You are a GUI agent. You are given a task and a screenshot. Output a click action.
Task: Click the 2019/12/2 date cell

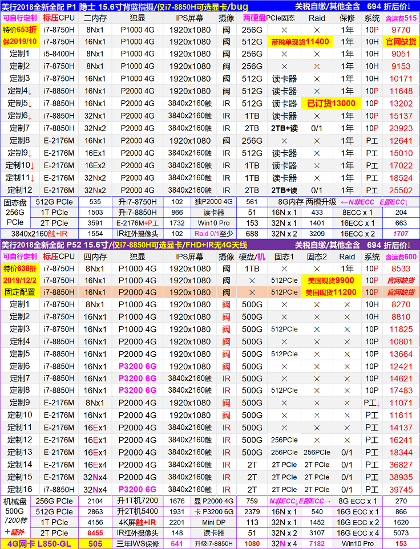(x=19, y=280)
